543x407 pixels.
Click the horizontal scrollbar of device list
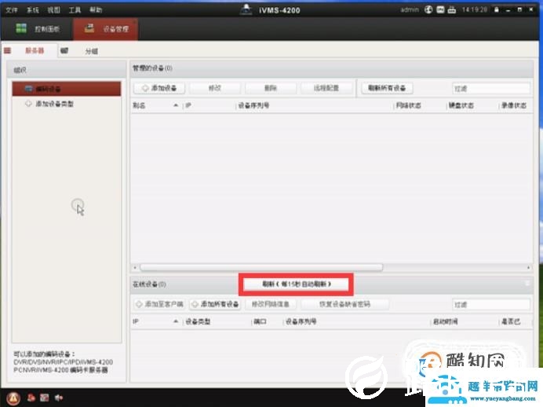pos(261,267)
